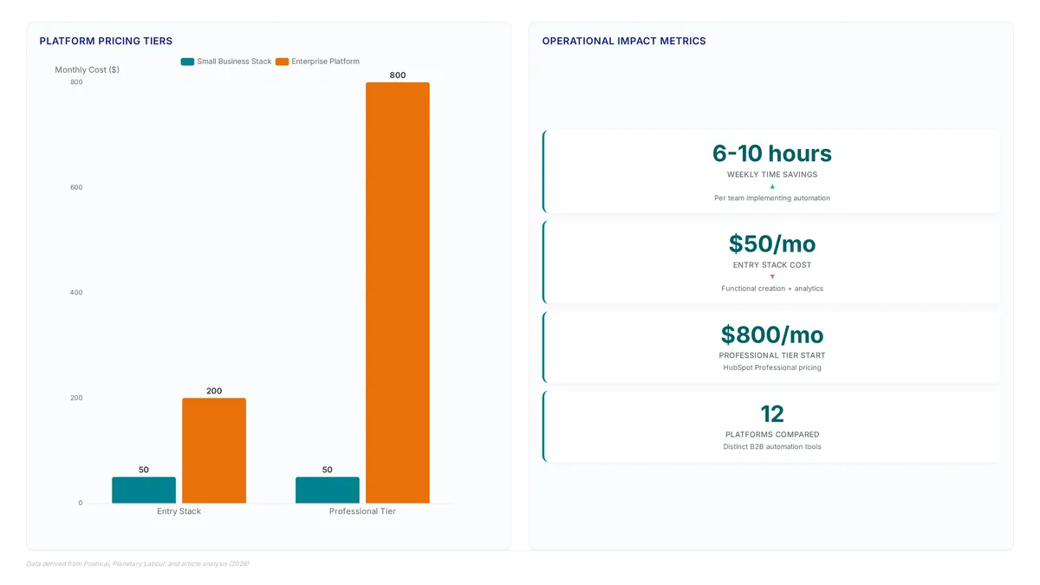Click the $50/mo metric value
The width and height of the screenshot is (1040, 585).
(772, 244)
